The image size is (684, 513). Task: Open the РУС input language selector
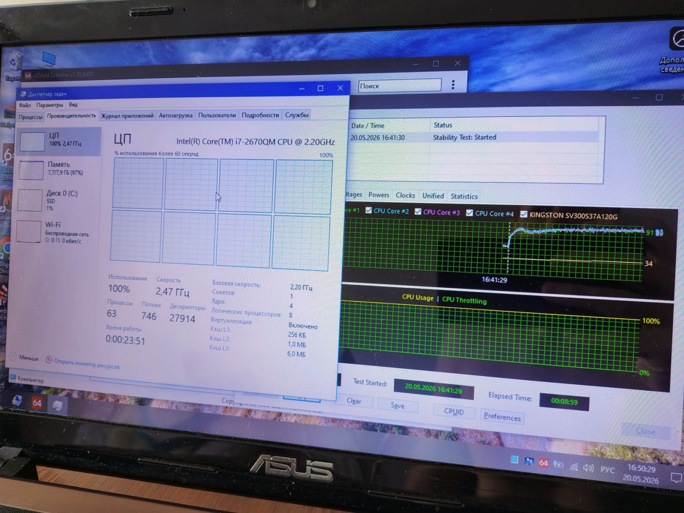tap(607, 469)
